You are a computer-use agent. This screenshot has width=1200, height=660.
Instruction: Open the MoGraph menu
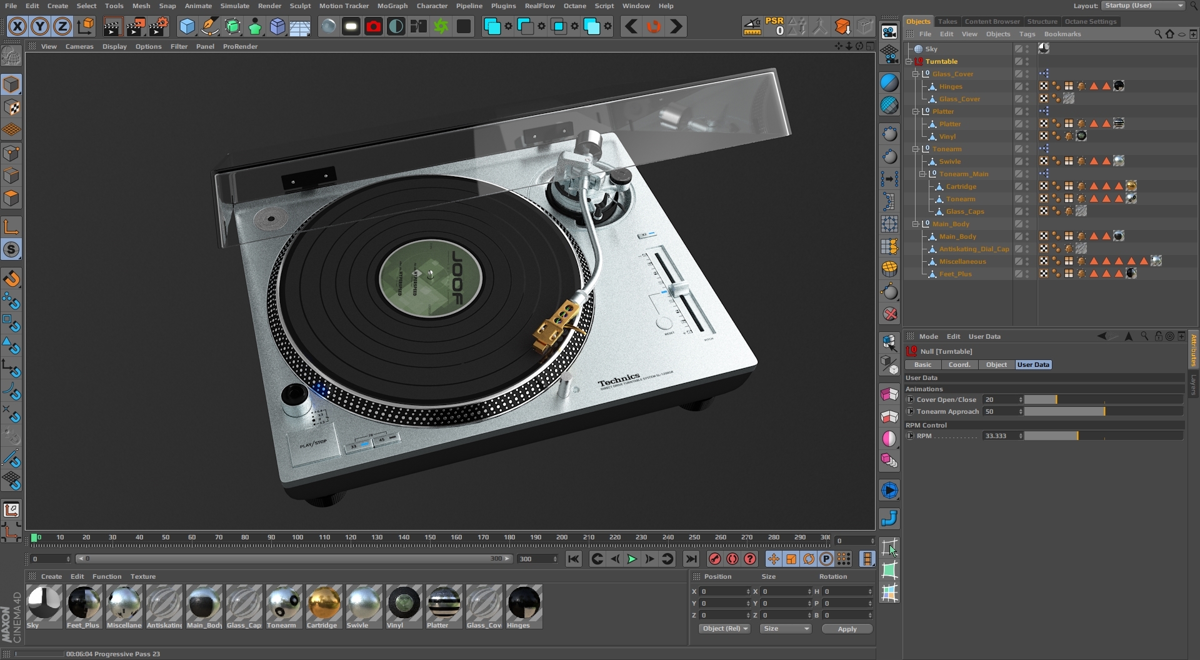[392, 6]
